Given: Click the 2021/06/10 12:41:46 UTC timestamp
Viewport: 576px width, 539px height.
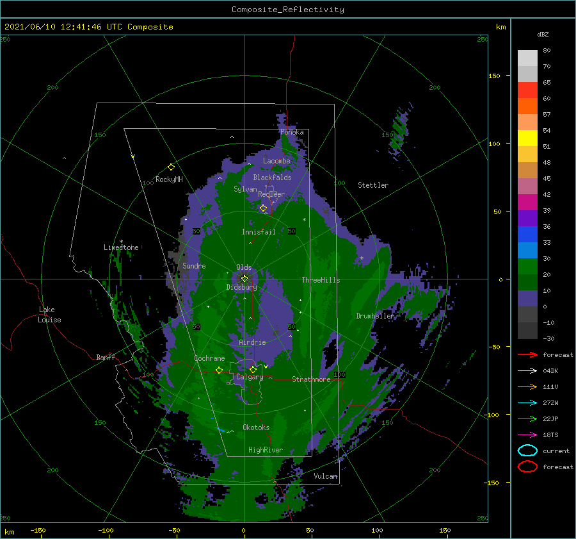Looking at the screenshot, I should pos(56,27).
